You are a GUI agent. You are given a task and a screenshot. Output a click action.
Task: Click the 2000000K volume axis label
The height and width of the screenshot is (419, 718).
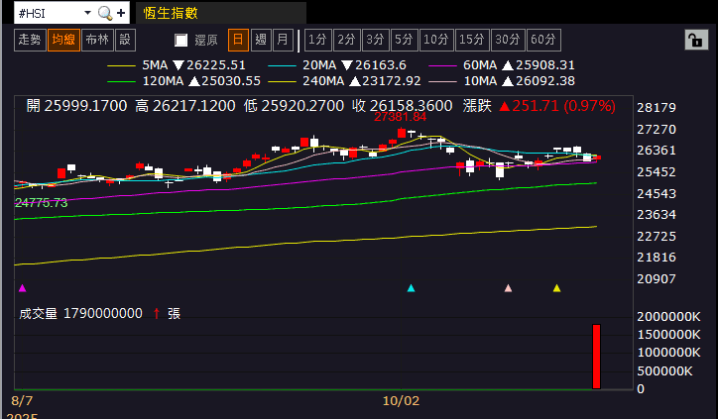(669, 317)
